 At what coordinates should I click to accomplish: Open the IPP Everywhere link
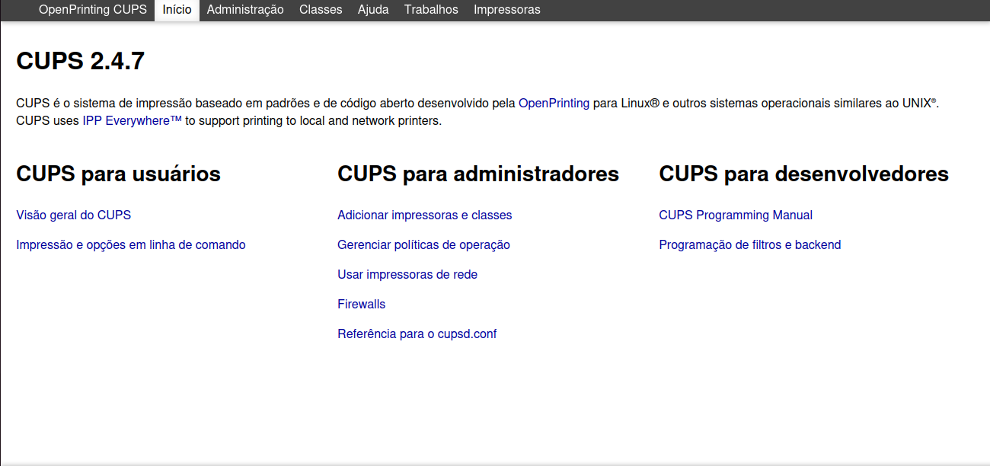click(133, 120)
